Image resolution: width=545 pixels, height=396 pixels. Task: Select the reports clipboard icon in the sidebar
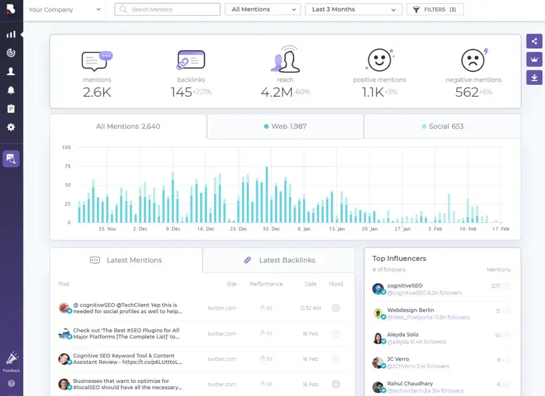click(11, 108)
